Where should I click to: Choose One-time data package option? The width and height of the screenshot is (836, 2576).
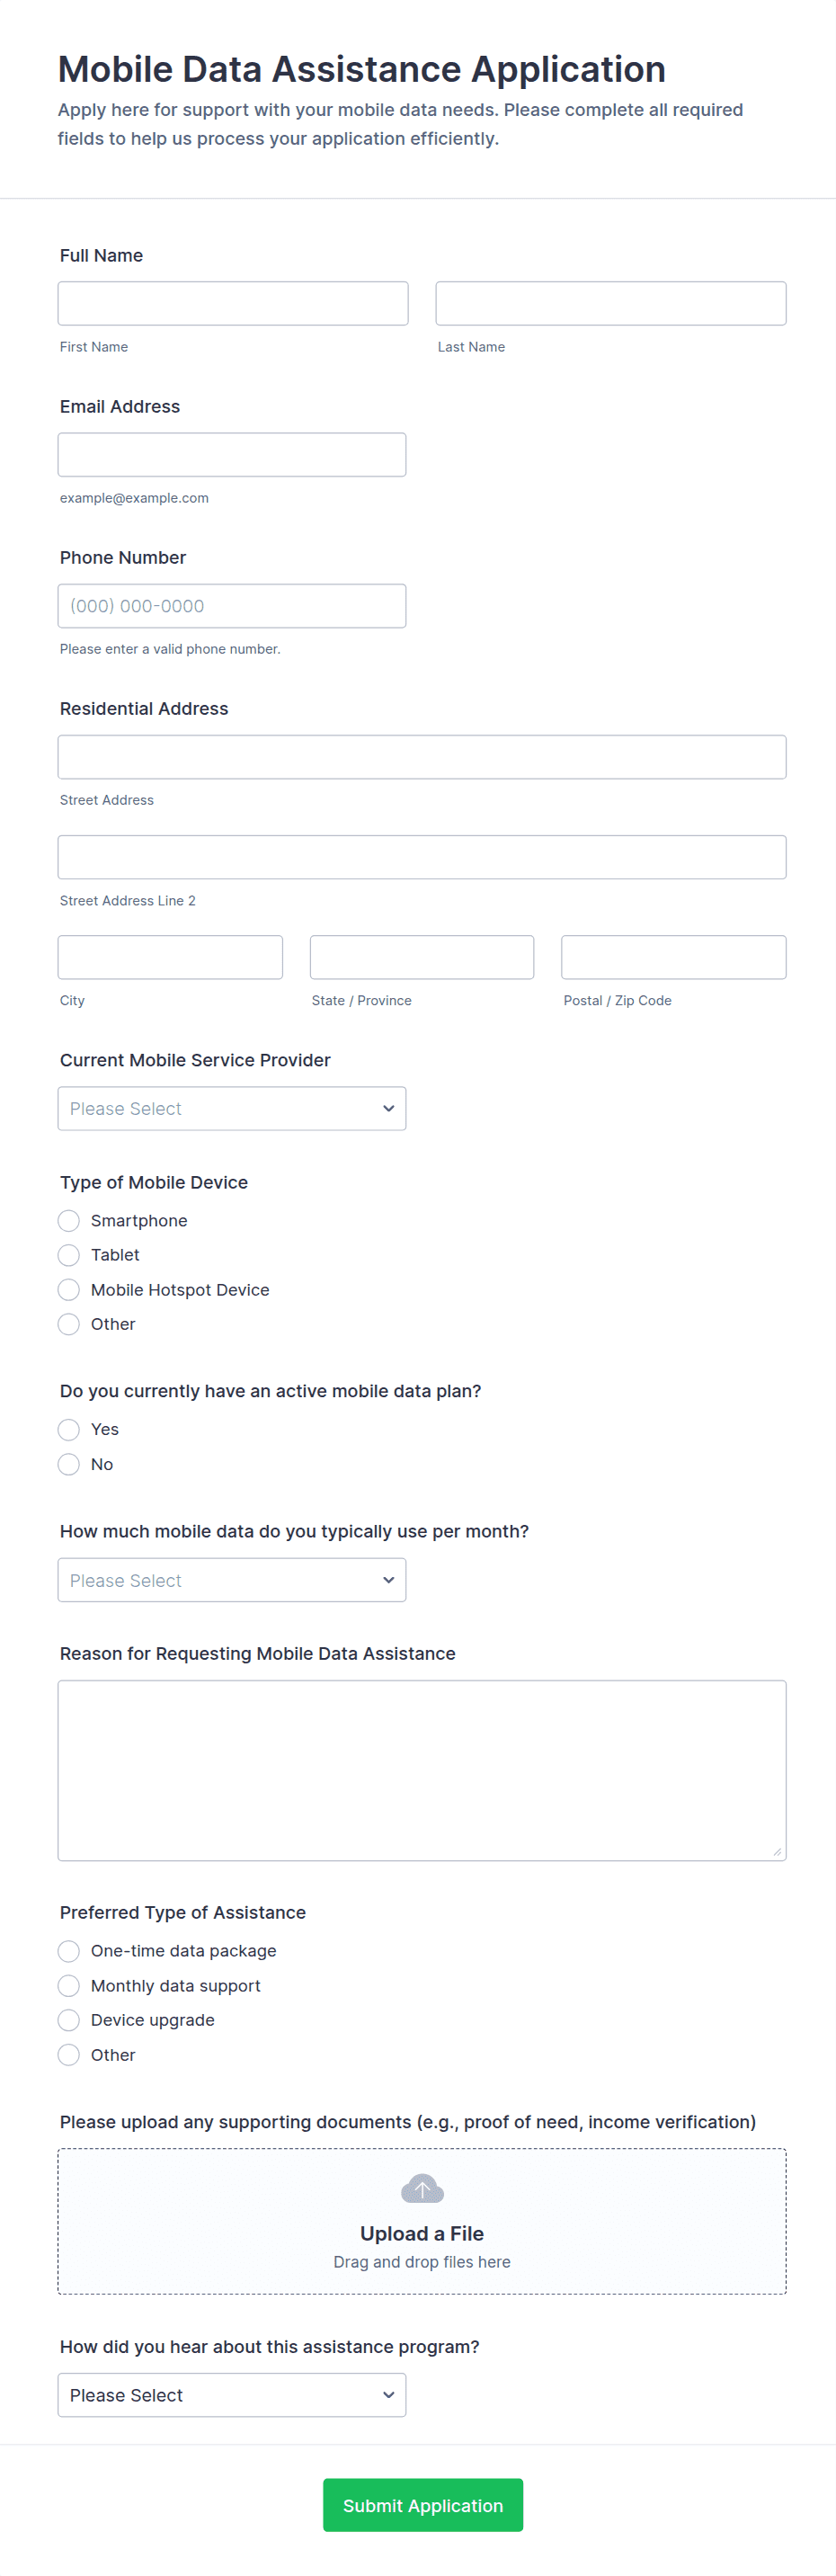click(69, 1951)
